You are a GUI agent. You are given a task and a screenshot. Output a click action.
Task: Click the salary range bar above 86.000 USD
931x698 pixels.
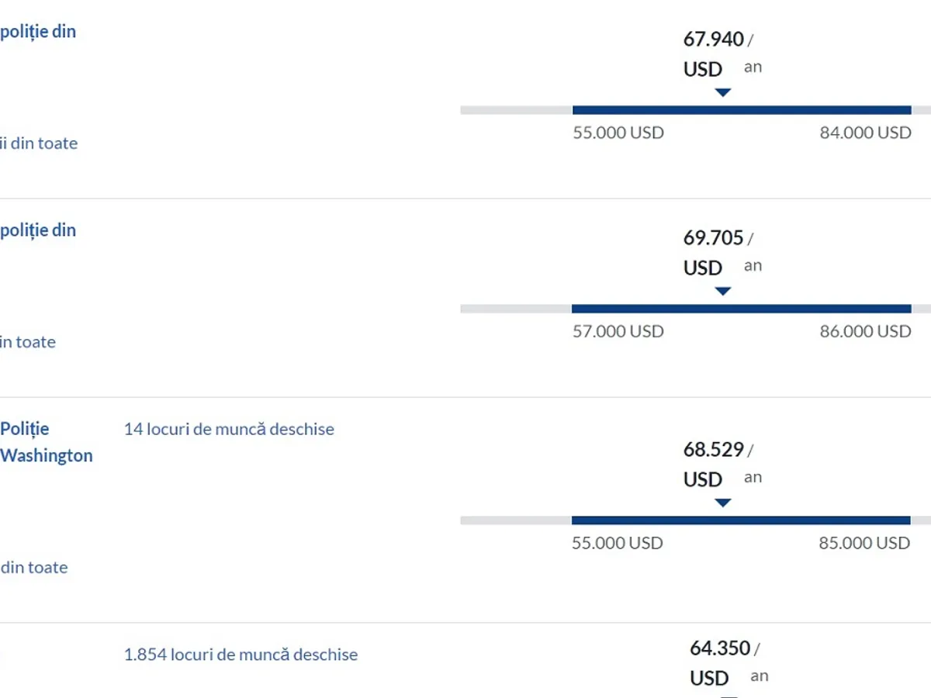point(741,309)
